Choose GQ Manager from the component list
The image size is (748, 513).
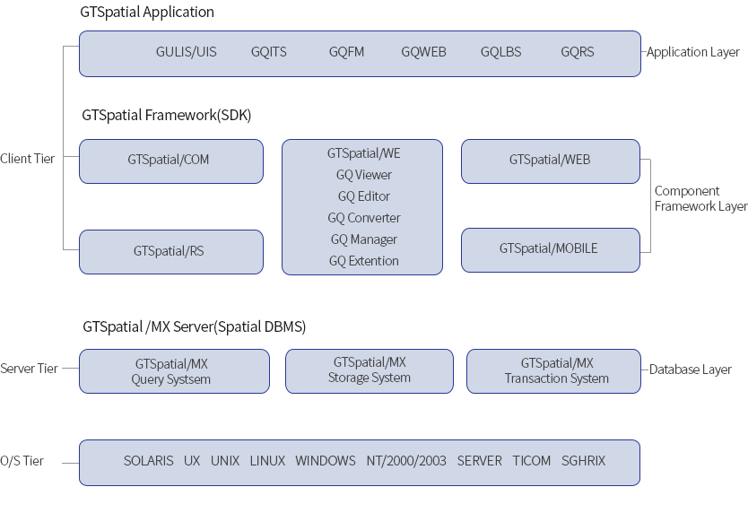point(363,240)
